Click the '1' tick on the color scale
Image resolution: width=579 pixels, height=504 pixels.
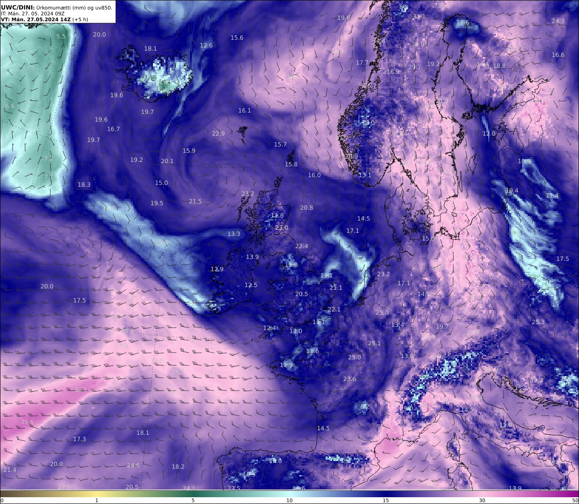[97, 500]
